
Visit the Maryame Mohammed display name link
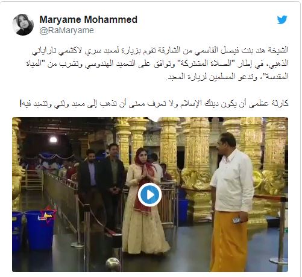click(89, 20)
